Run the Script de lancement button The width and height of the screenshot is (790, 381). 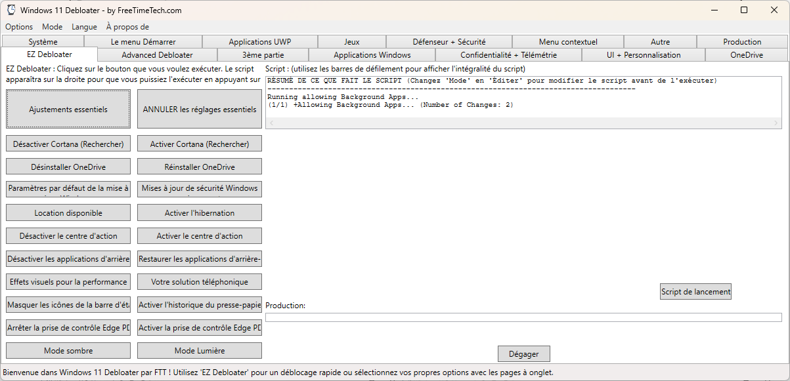point(695,292)
